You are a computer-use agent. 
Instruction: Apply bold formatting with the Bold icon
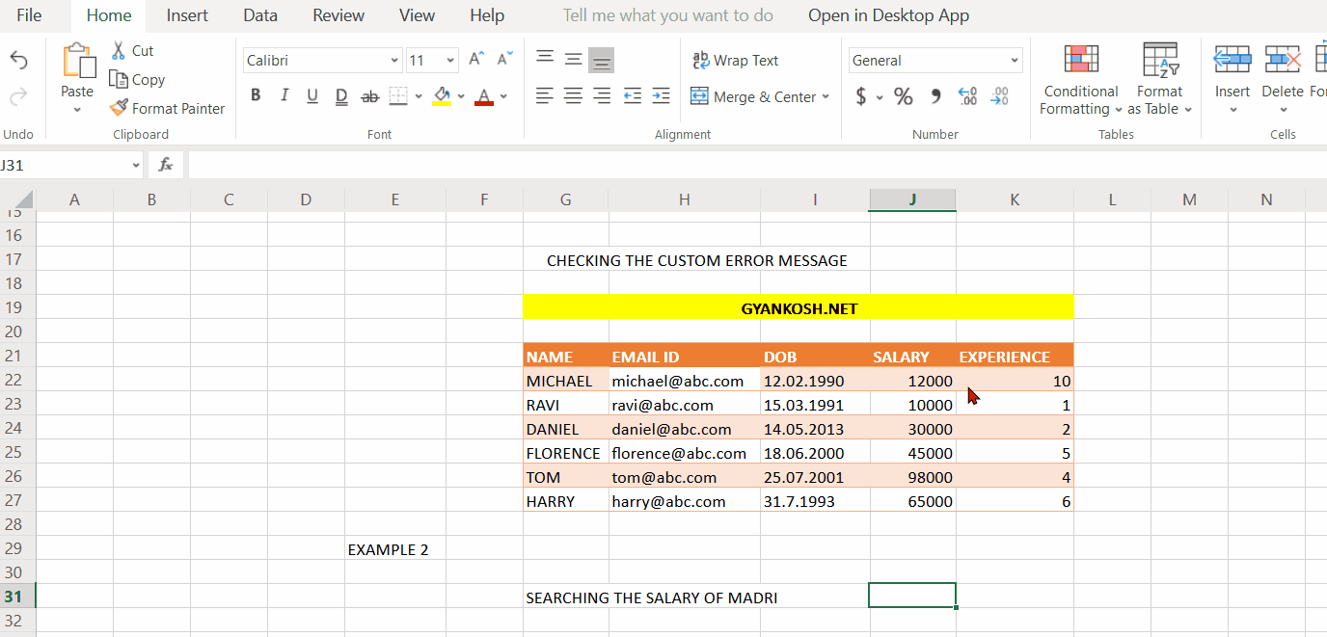tap(255, 95)
